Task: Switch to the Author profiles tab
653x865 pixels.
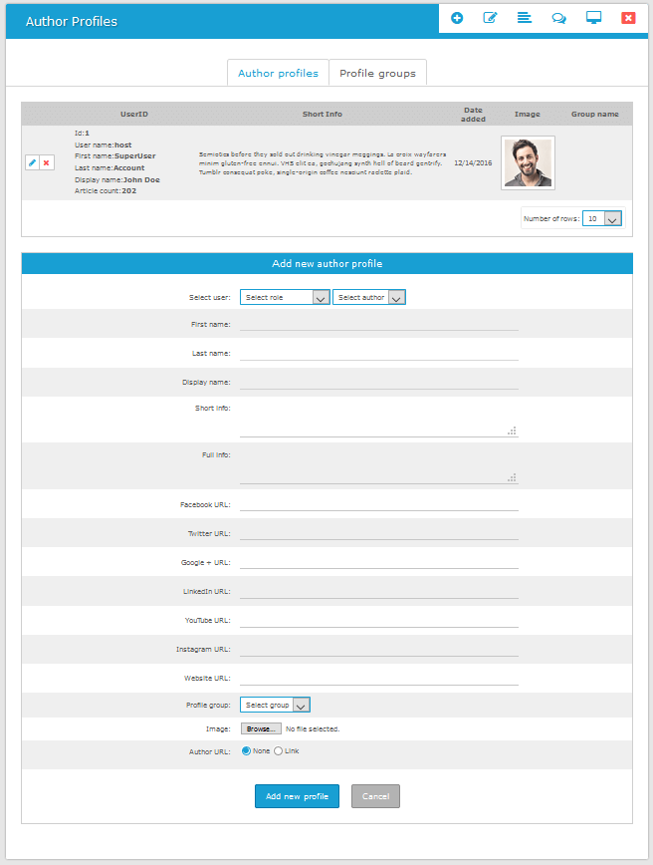Action: (x=278, y=73)
